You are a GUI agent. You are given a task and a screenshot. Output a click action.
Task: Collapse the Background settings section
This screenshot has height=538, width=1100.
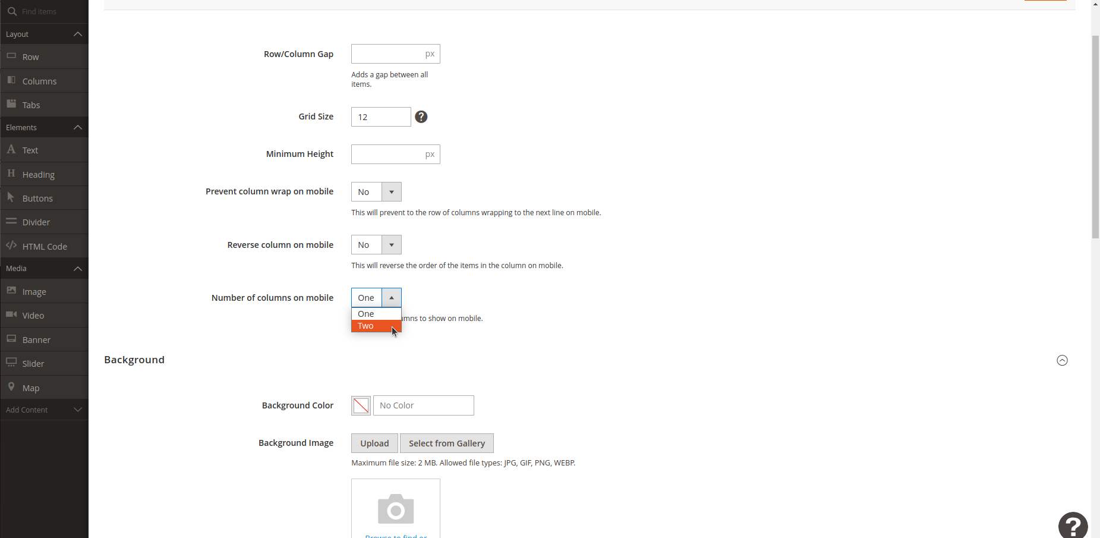pyautogui.click(x=1062, y=360)
